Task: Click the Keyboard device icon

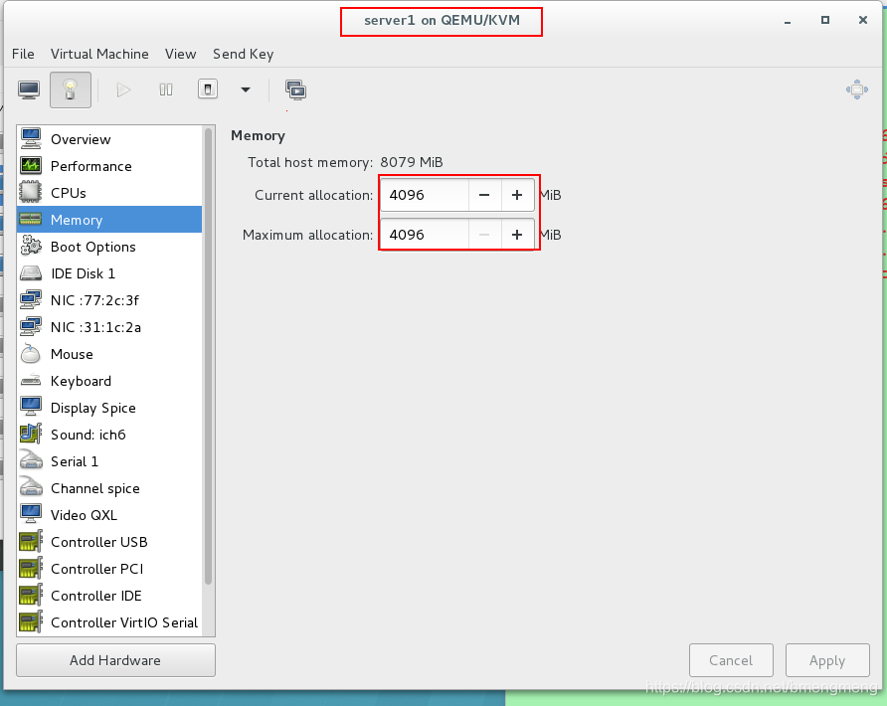Action: pos(31,380)
